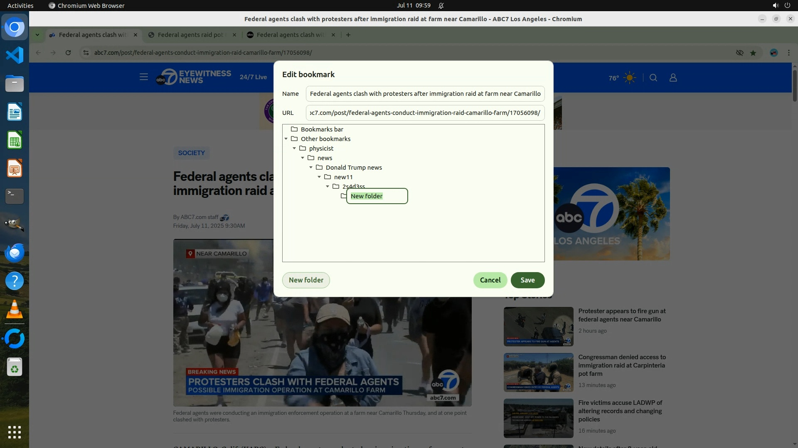Click the eye-slash tracking protection icon
The width and height of the screenshot is (798, 448).
point(739,53)
